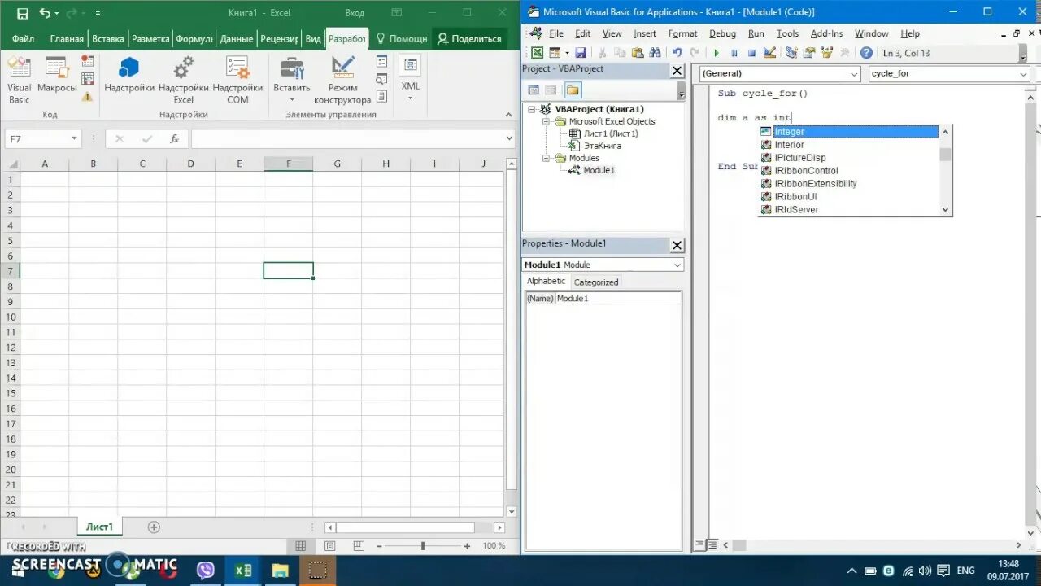
Task: Collapse the Modules folder node
Action: pos(547,158)
